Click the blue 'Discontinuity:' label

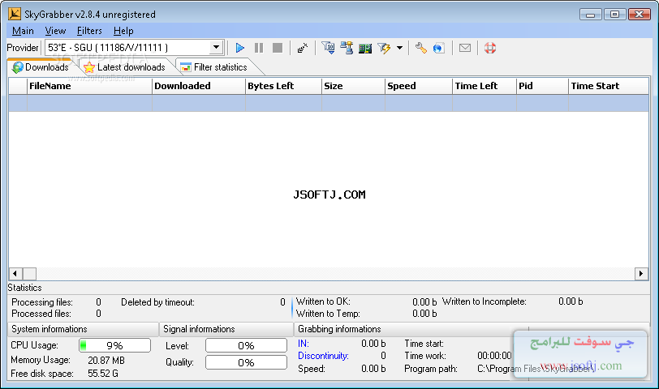coord(323,356)
